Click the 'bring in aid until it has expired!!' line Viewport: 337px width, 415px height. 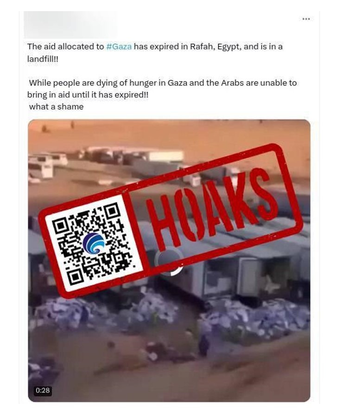(88, 95)
